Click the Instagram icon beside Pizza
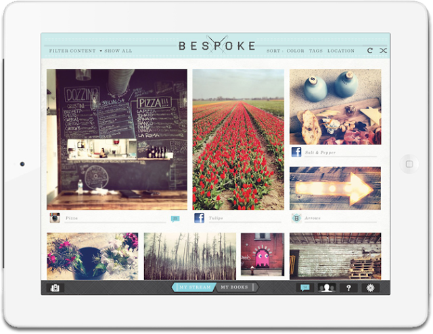Screen dimensions: 433x334 coord(55,217)
